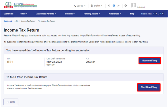
Task: Decrease font size with A- icon
Action: tap(109, 5)
